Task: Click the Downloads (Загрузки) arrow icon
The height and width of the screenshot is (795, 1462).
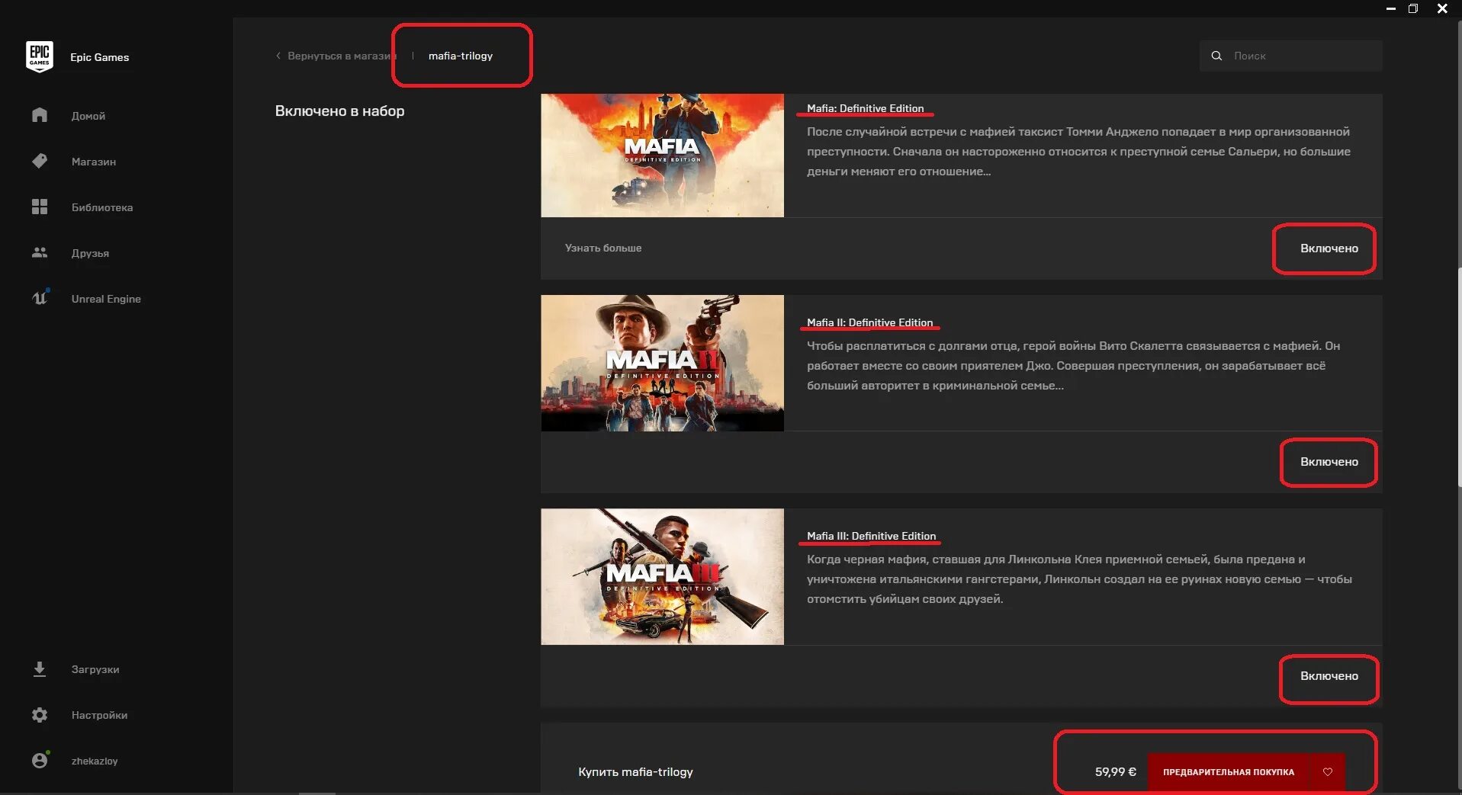Action: point(40,669)
